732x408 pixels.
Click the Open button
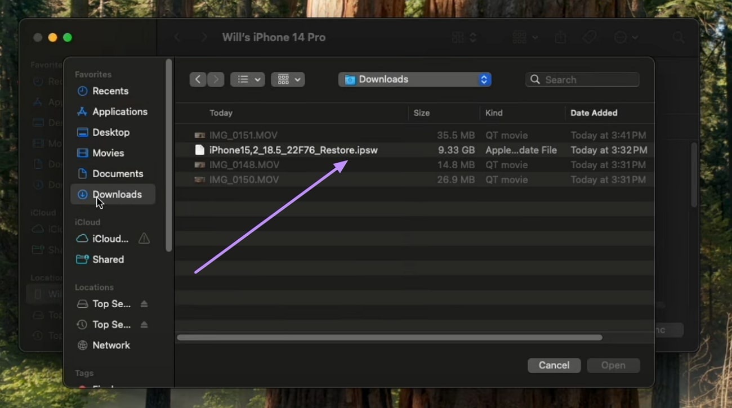pos(613,365)
